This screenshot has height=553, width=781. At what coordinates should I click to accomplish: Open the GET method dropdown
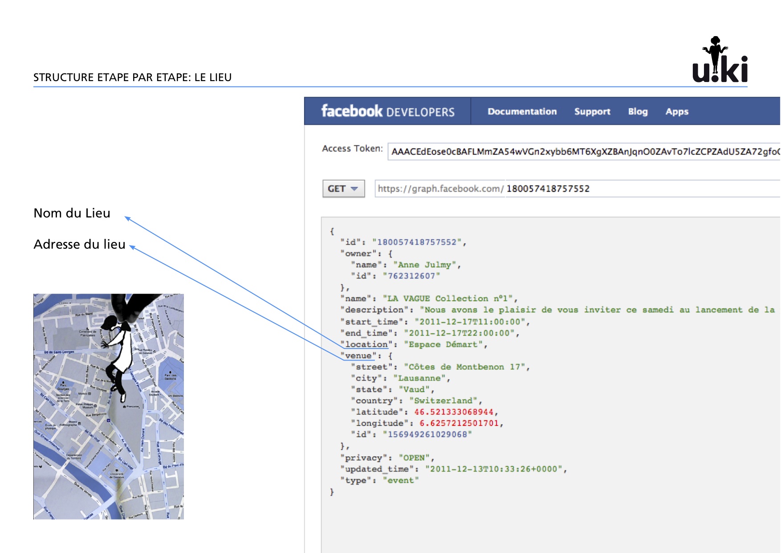[343, 188]
